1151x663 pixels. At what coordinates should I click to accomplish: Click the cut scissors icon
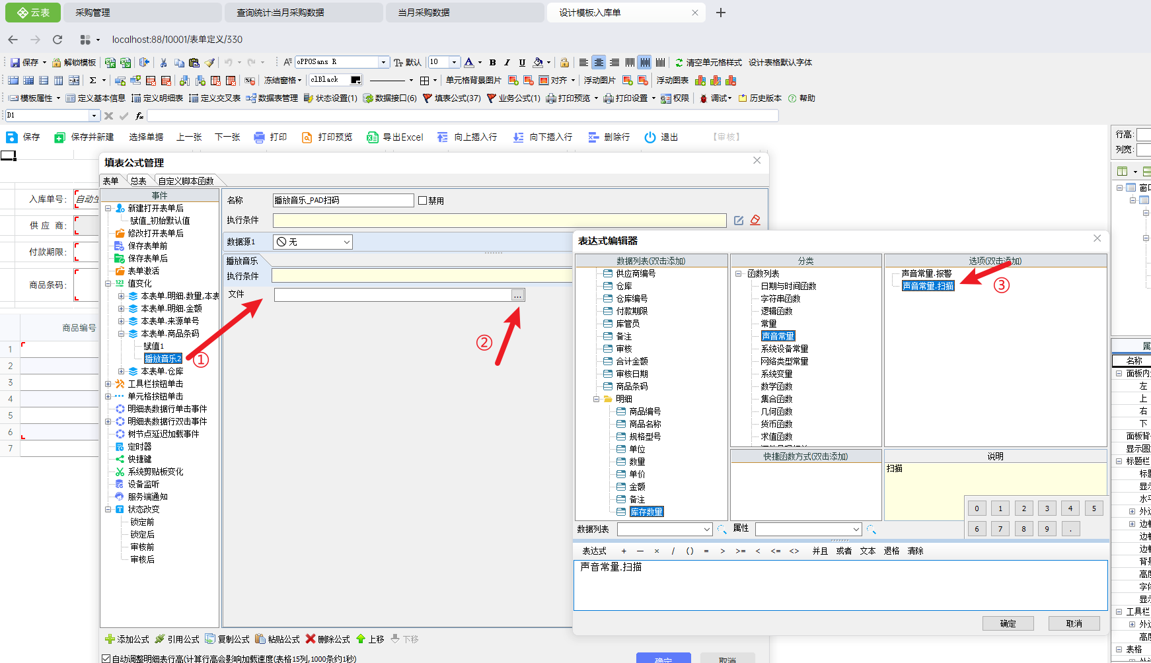point(163,63)
